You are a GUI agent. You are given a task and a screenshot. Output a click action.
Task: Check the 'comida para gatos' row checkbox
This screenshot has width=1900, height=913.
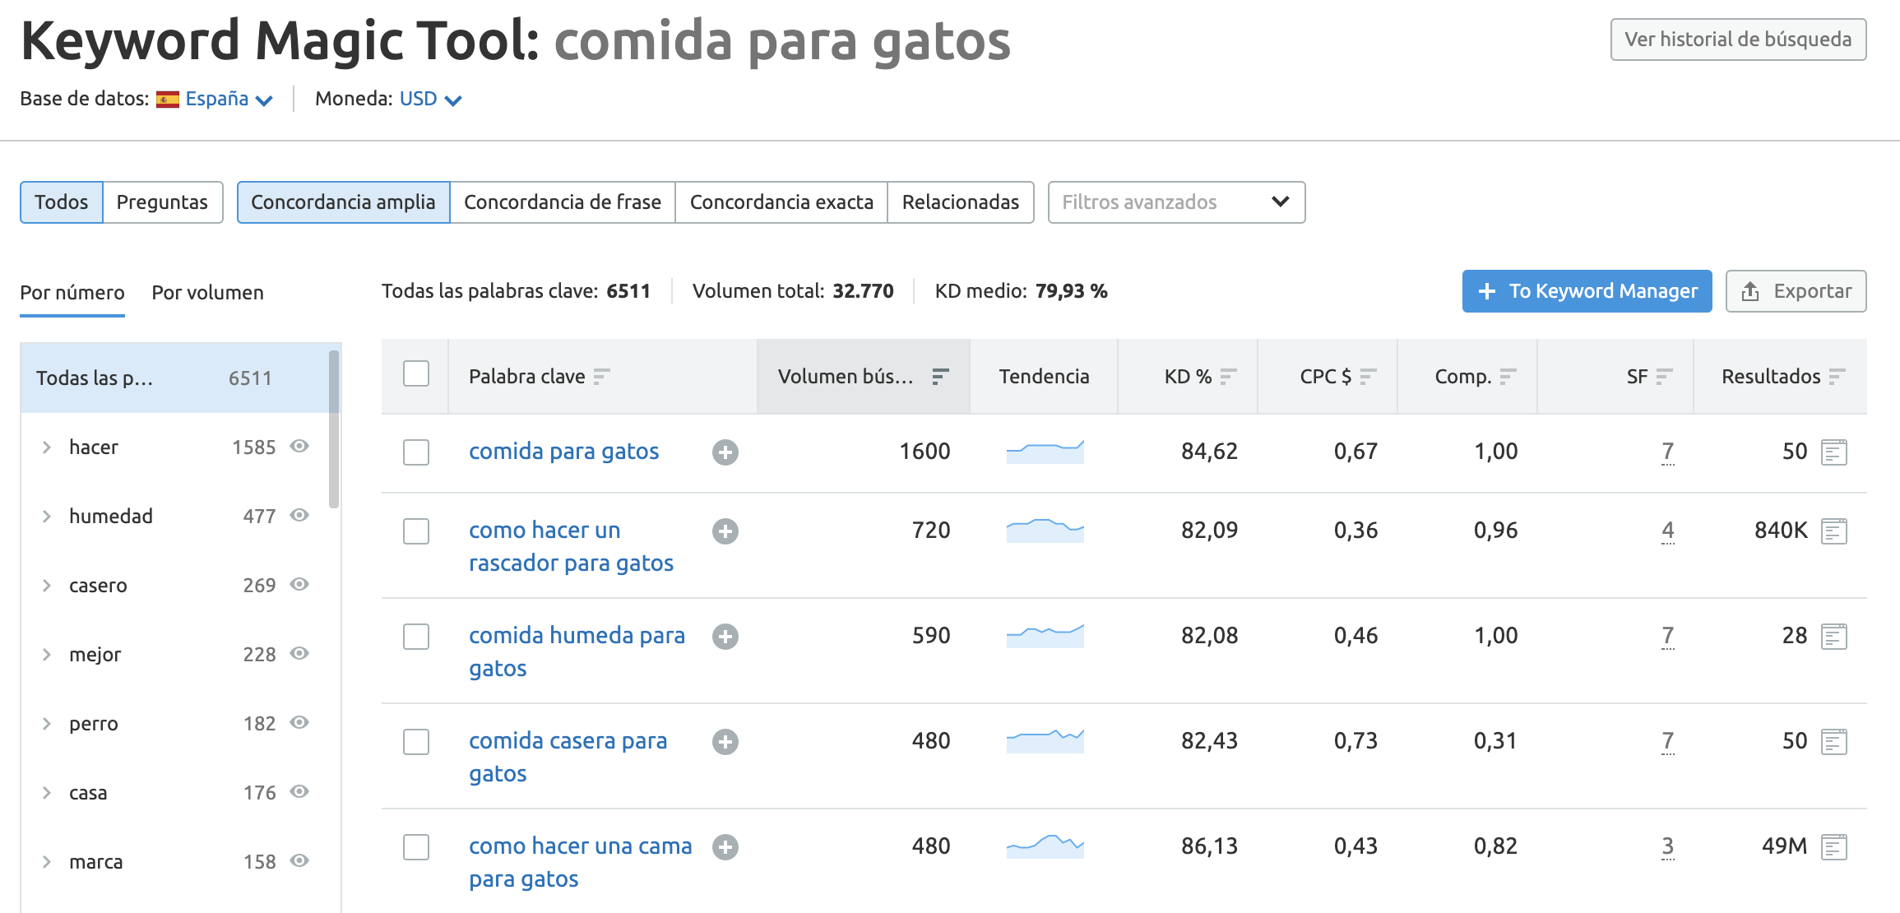(416, 452)
